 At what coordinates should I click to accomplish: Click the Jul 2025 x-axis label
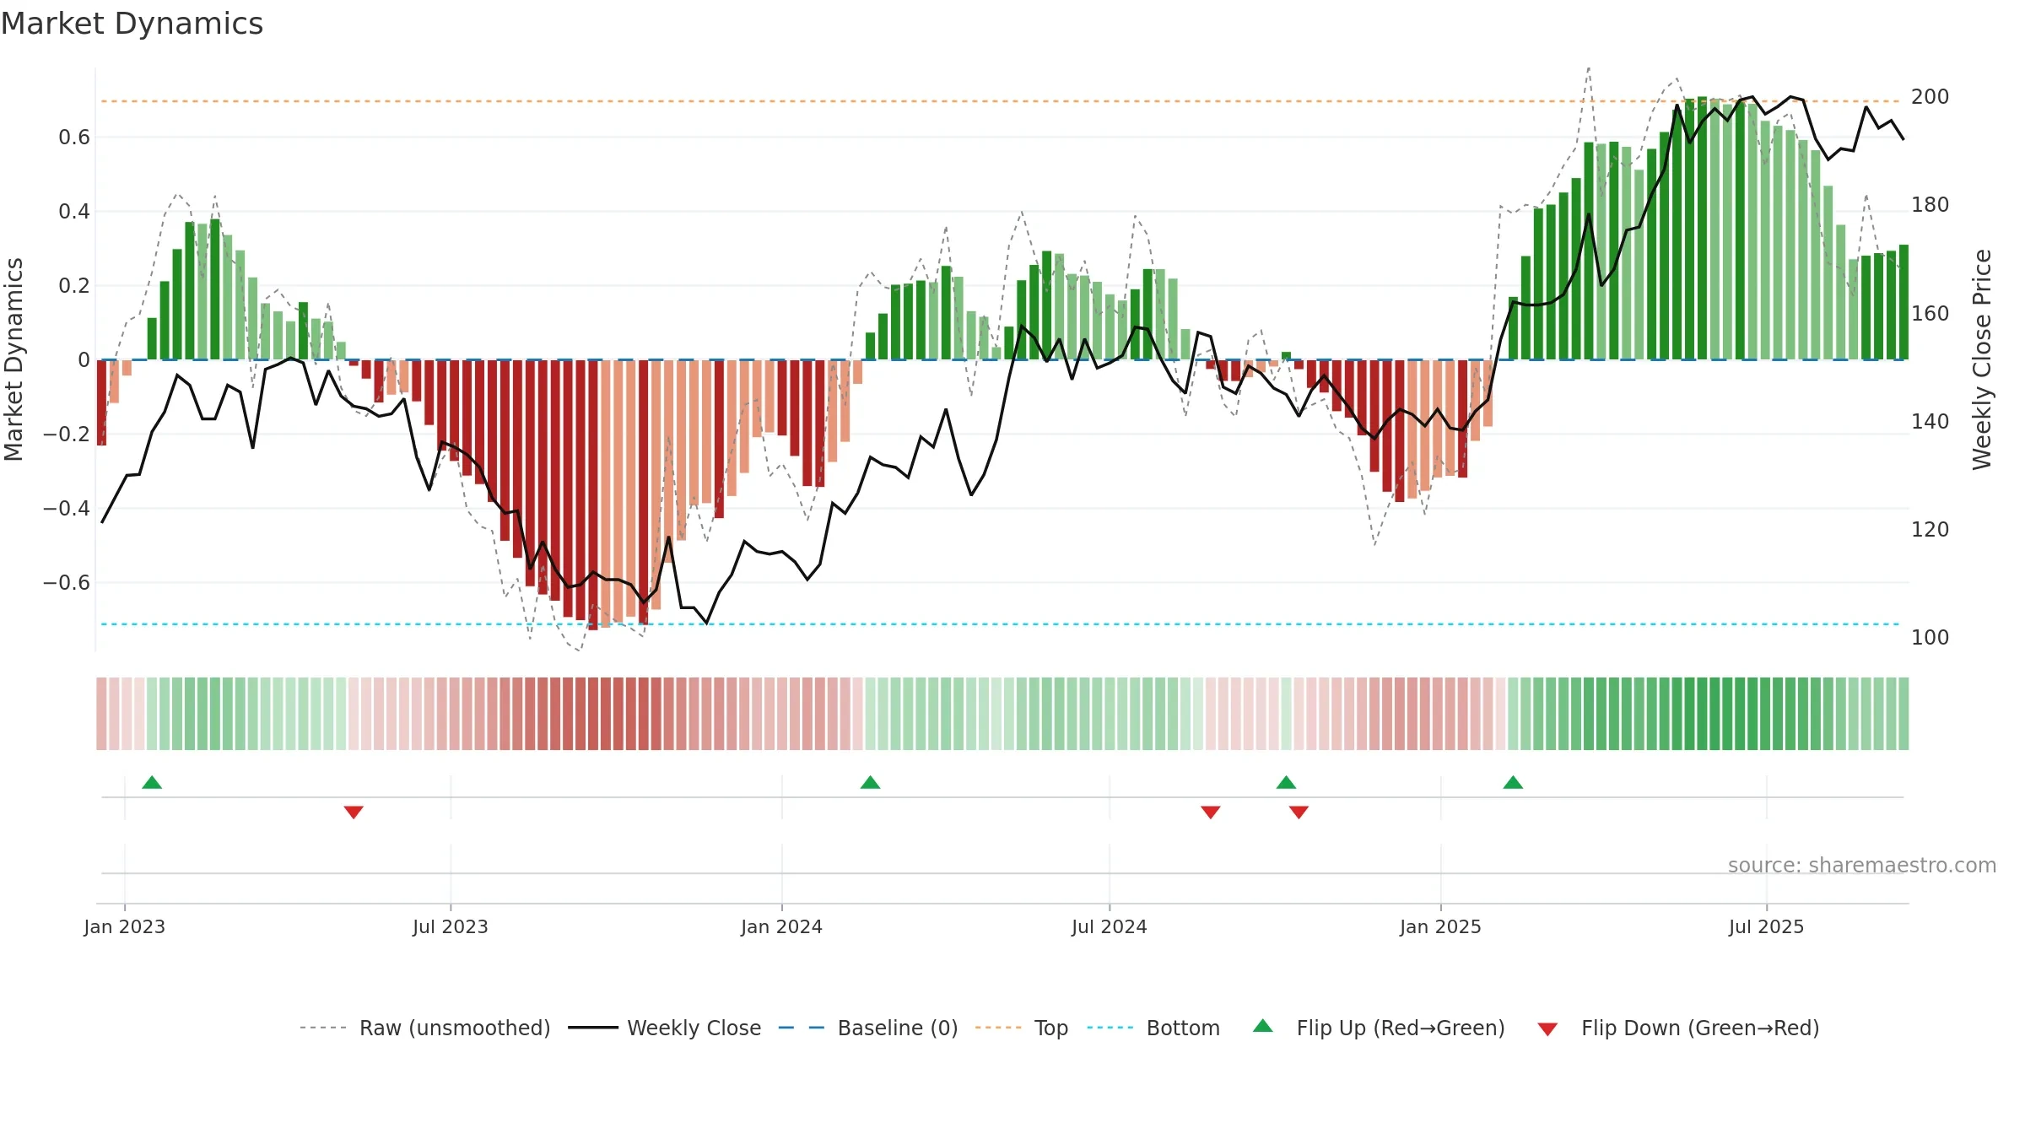pos(1767,926)
